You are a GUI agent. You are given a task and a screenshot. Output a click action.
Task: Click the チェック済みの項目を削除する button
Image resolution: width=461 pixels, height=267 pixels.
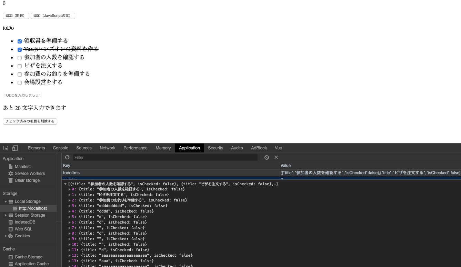pyautogui.click(x=30, y=121)
